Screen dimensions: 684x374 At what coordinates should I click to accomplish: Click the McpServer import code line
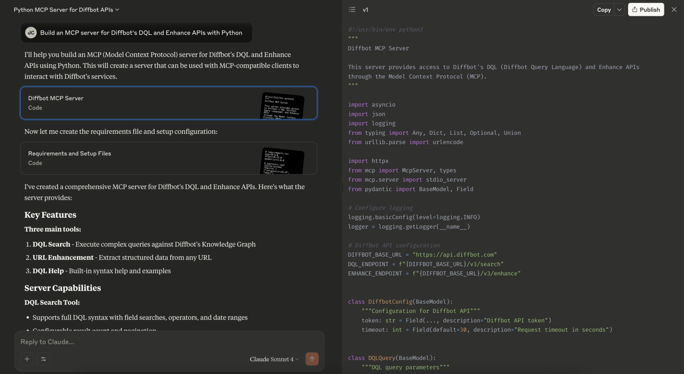(402, 170)
